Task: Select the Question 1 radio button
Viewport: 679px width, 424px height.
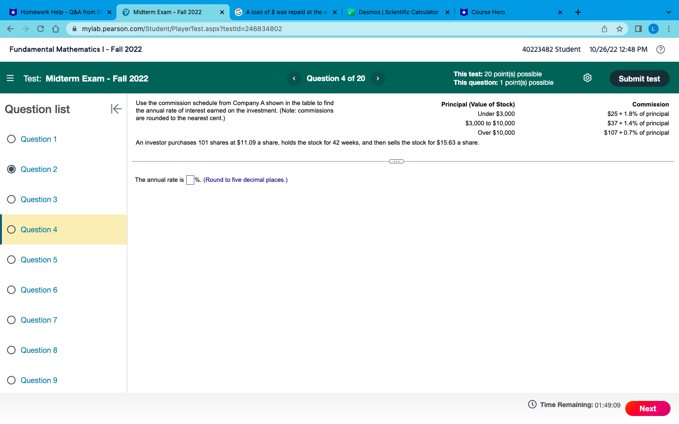Action: pyautogui.click(x=11, y=139)
